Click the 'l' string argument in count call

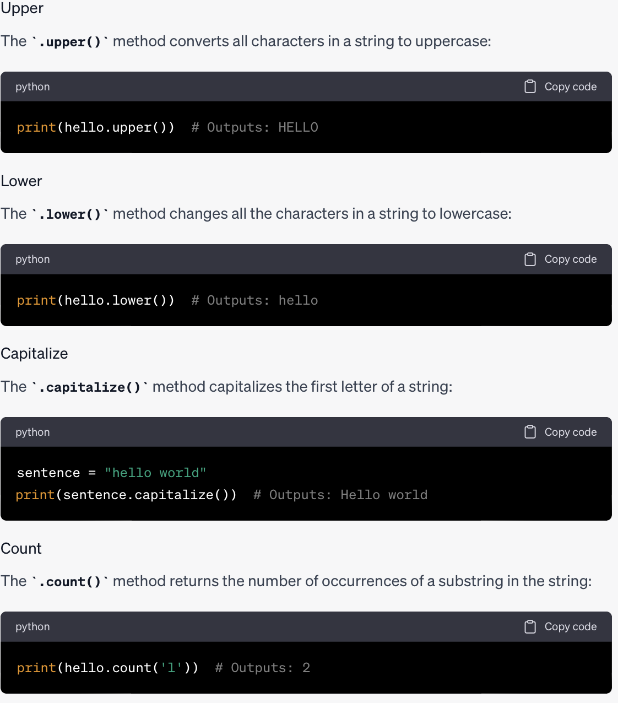(171, 668)
